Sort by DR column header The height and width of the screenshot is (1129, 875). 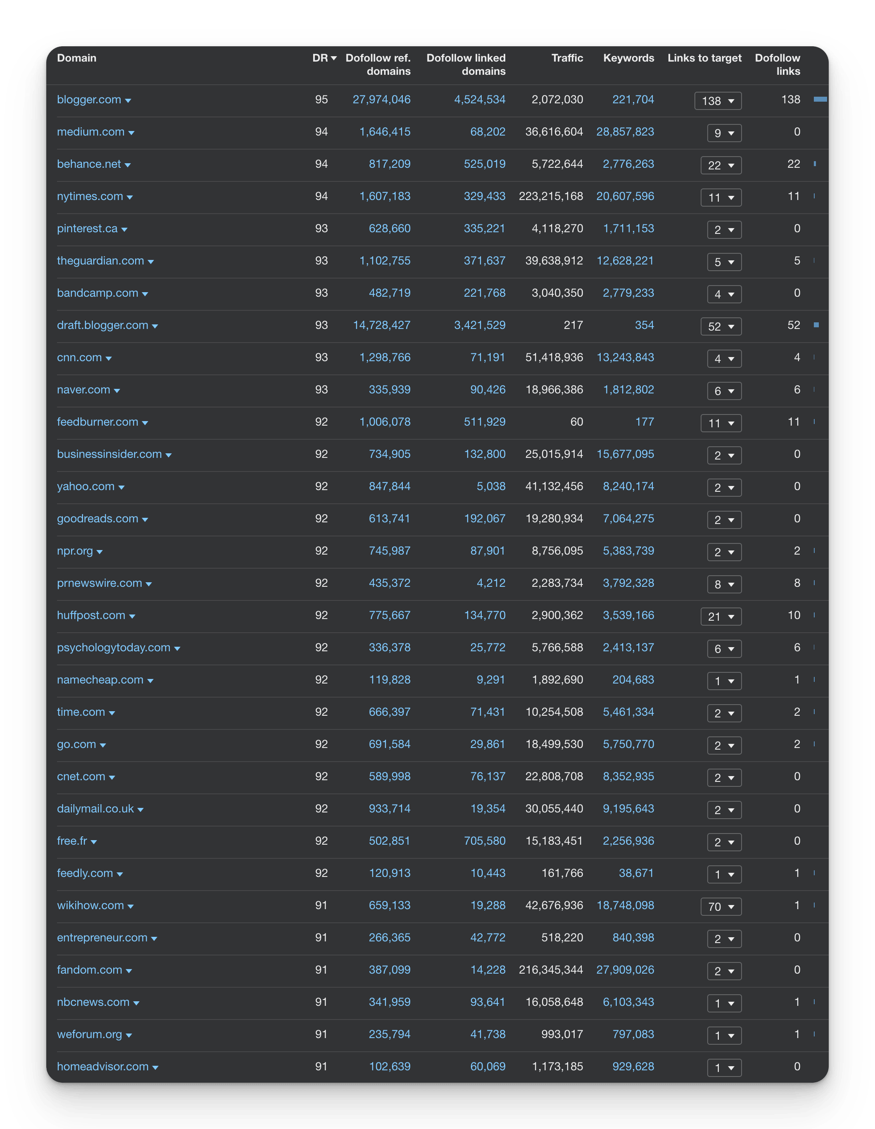tap(324, 58)
